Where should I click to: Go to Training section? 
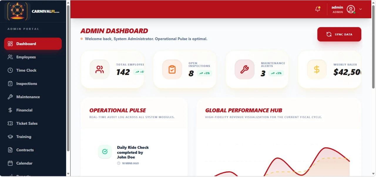point(33,137)
